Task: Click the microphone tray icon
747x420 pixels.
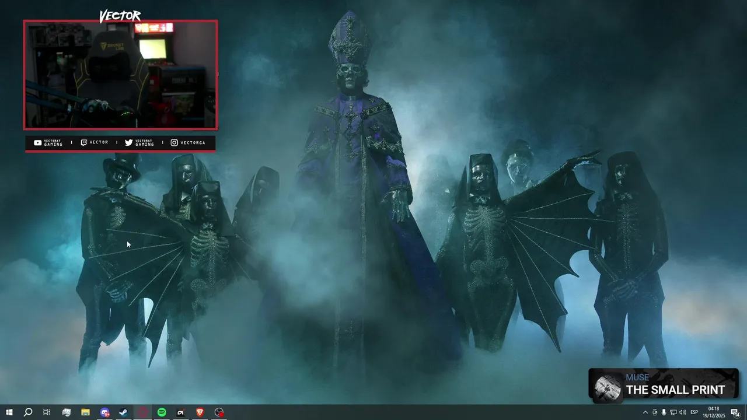Action: click(664, 412)
